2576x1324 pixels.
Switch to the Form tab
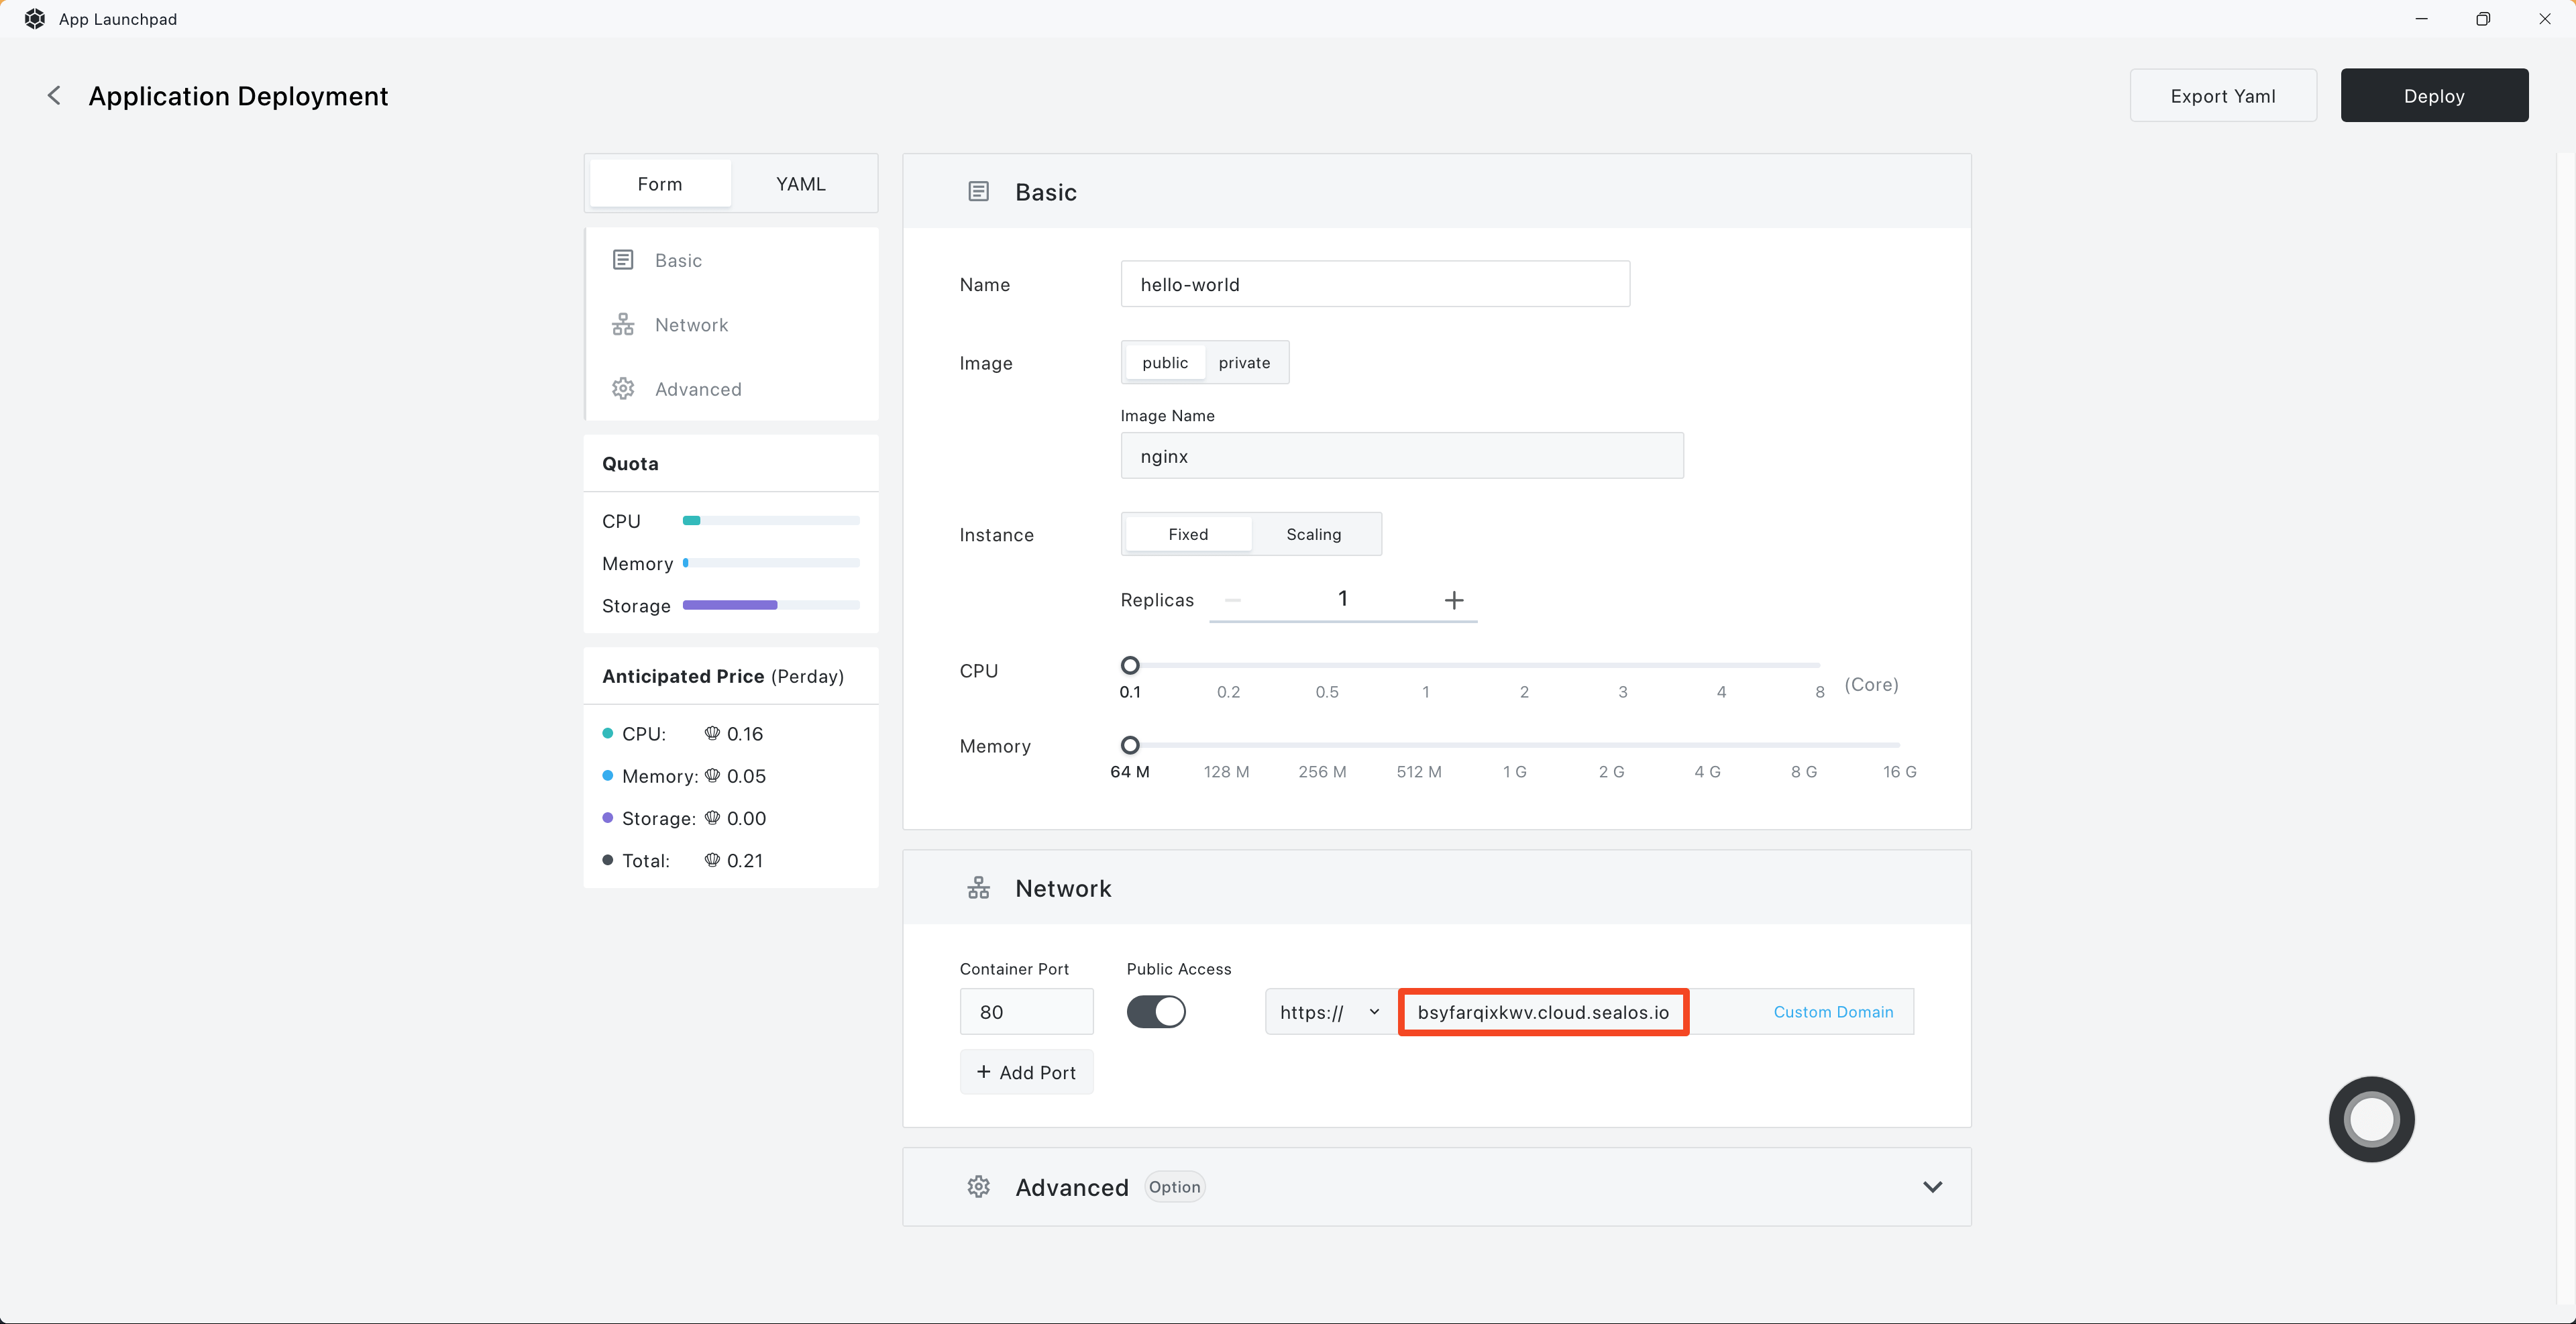click(x=660, y=184)
